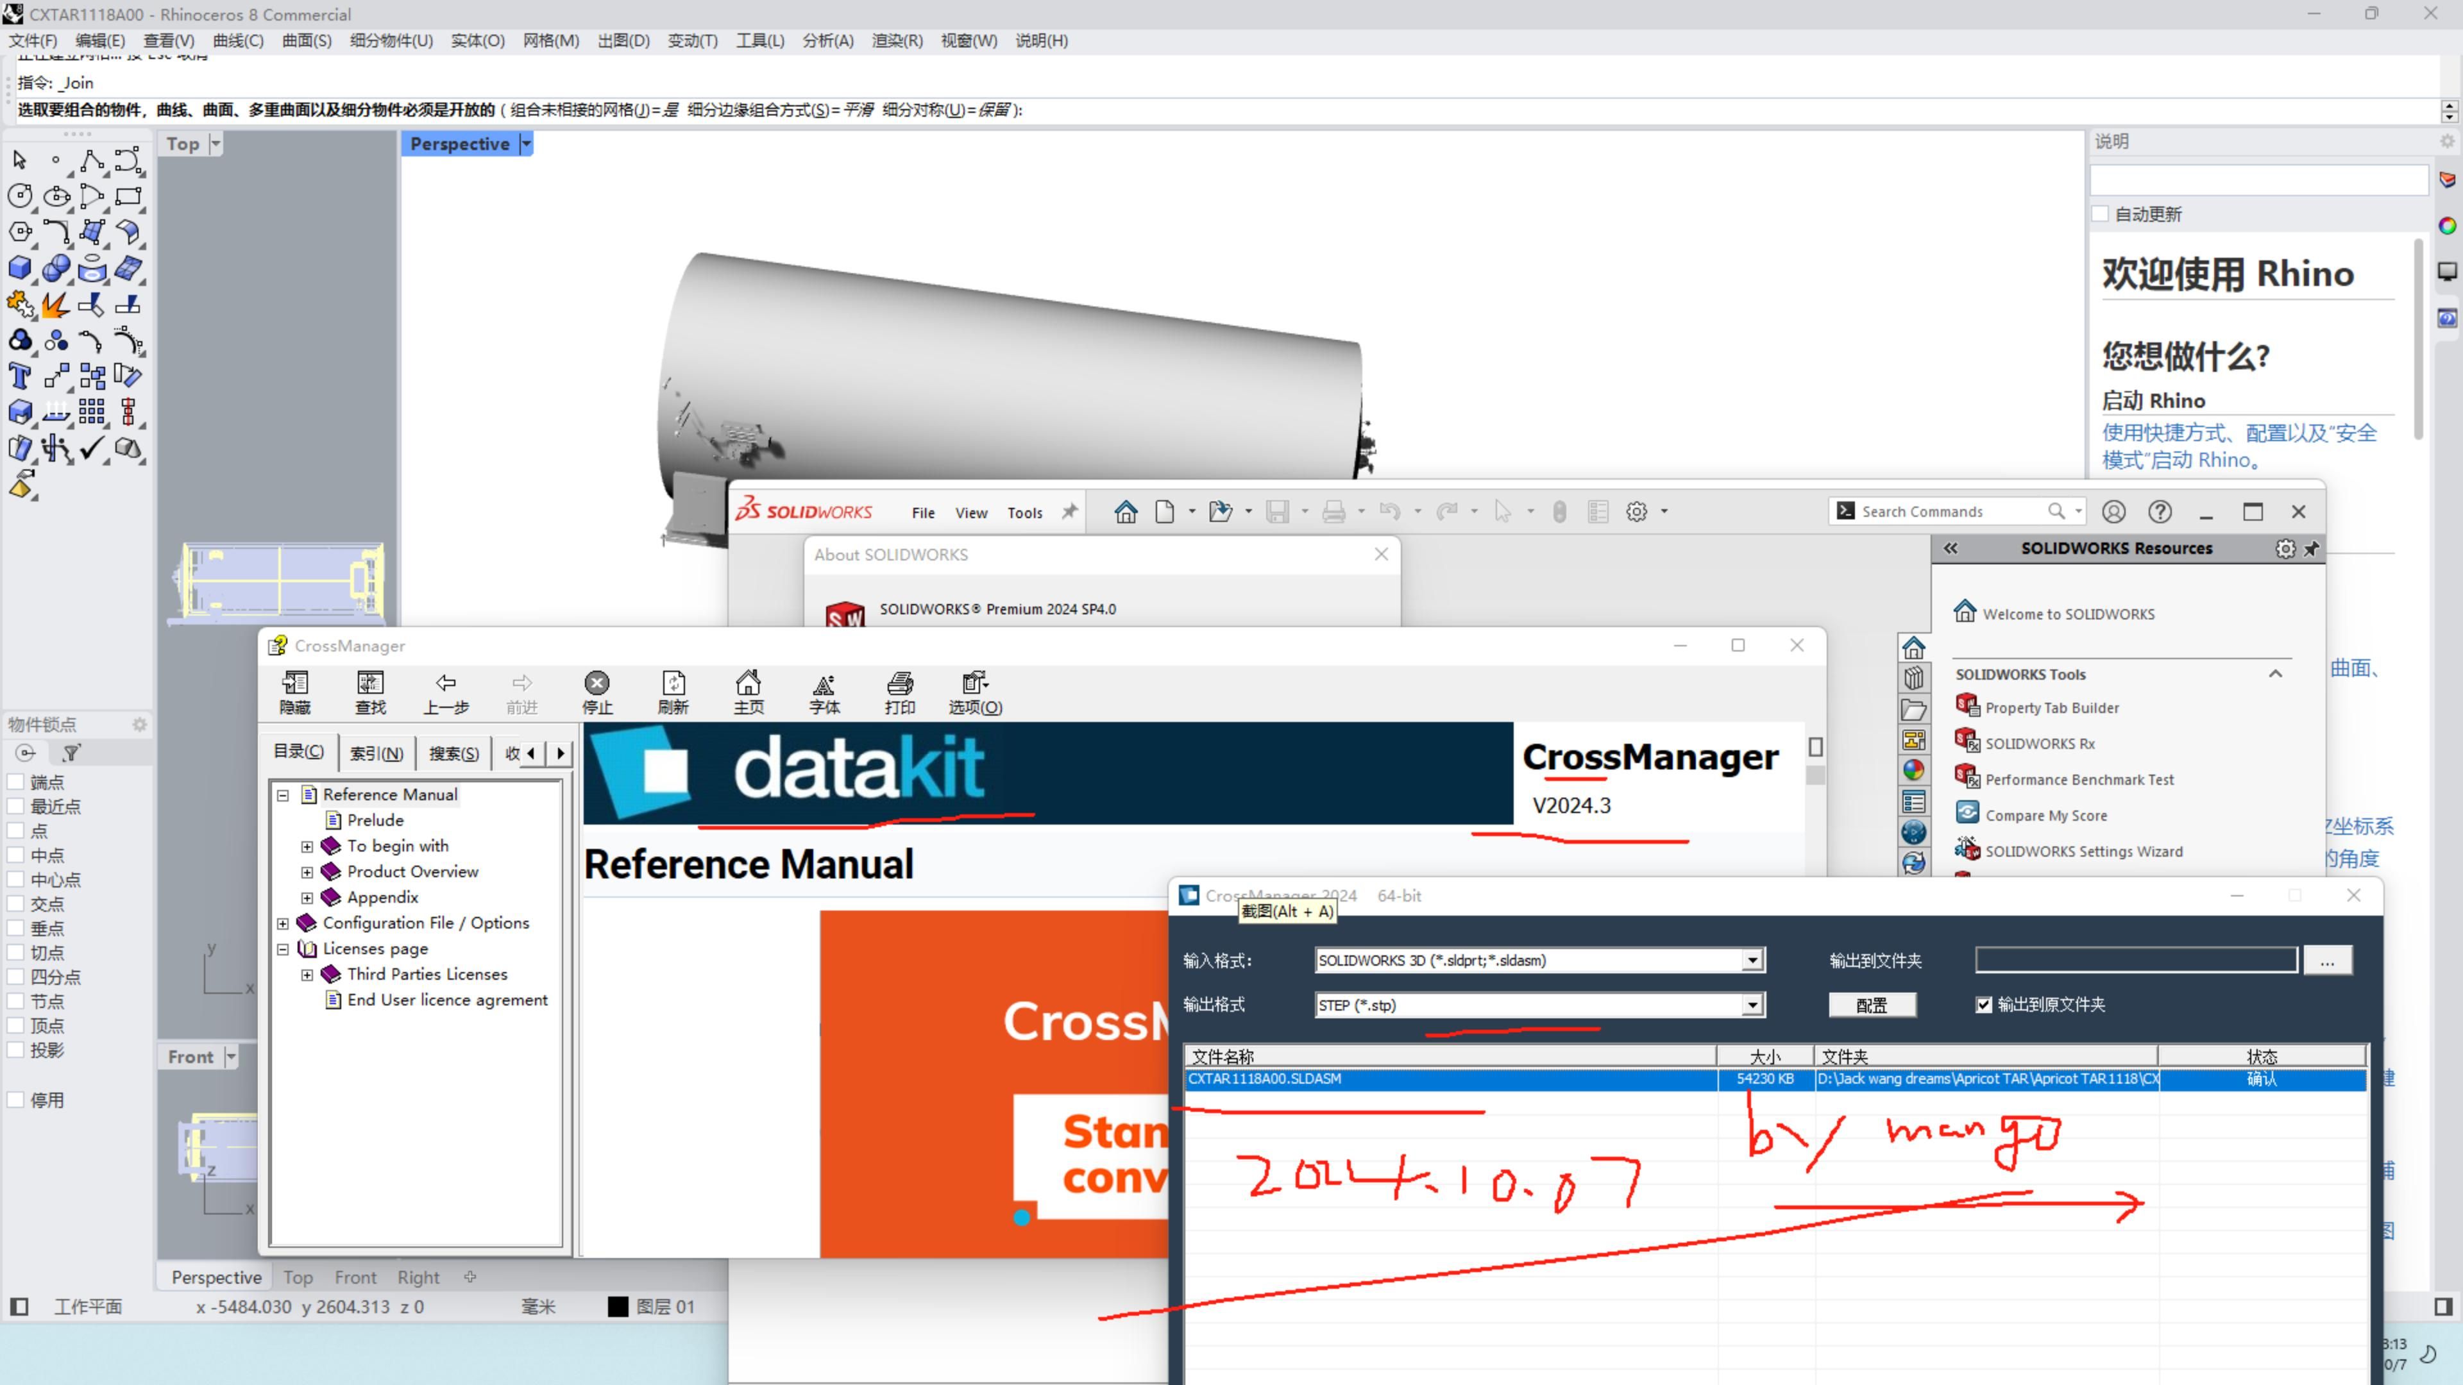Open the 曲面(S) menu

(x=306, y=40)
